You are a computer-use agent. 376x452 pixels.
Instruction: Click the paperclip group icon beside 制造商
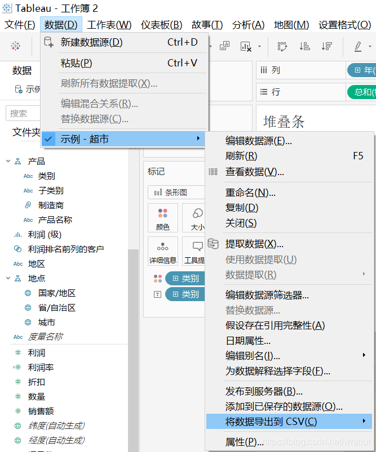click(x=28, y=205)
